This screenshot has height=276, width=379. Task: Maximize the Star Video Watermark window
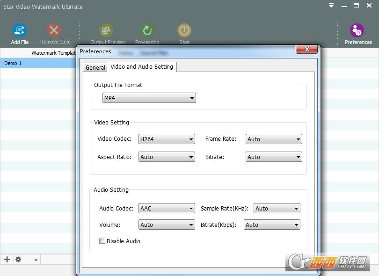pyautogui.click(x=356, y=5)
